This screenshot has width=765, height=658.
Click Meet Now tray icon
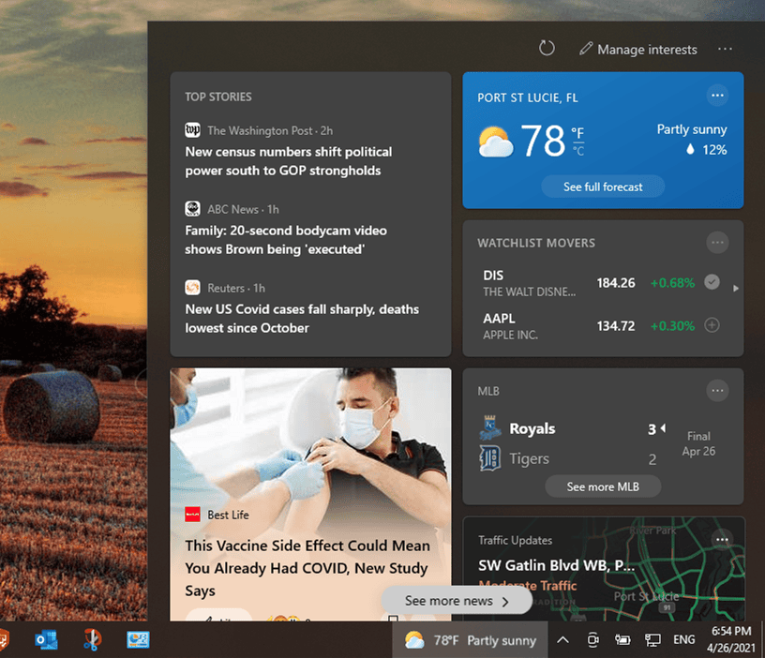[x=592, y=639]
